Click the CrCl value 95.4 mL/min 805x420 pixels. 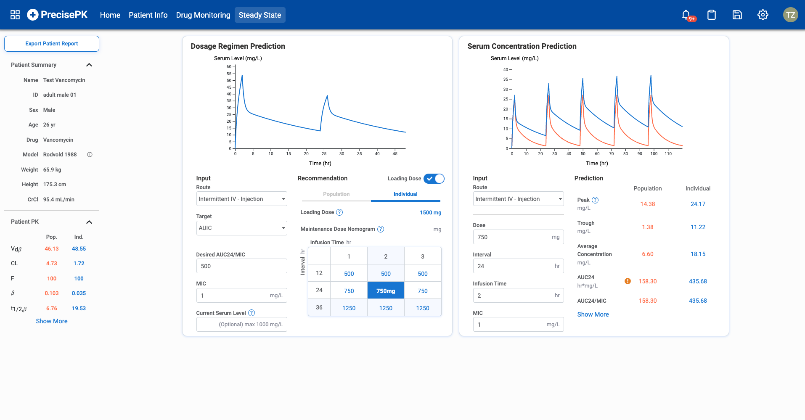point(58,200)
